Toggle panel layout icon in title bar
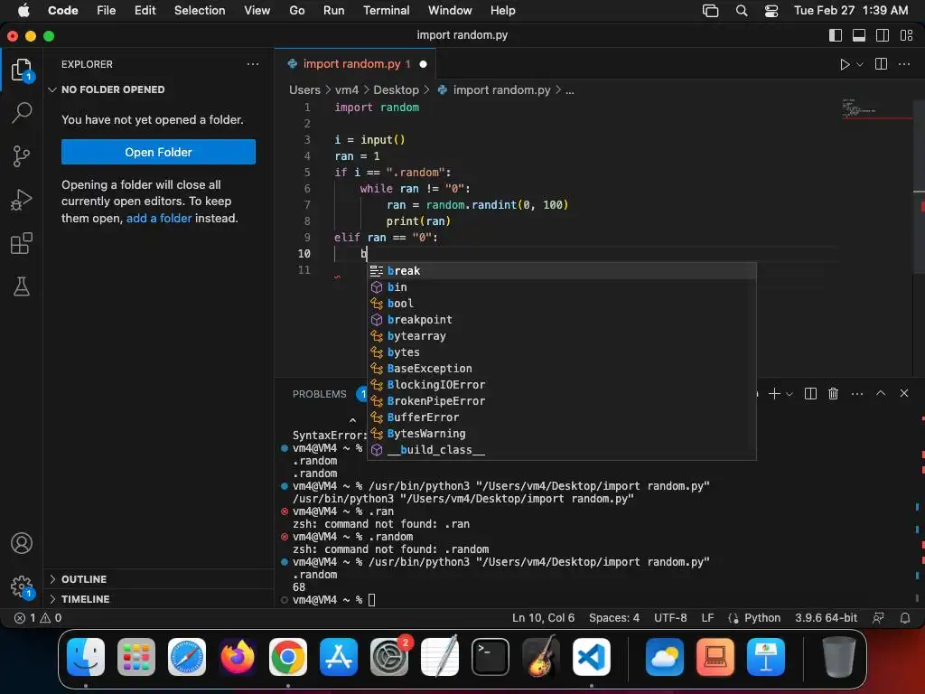This screenshot has height=694, width=925. [x=859, y=35]
